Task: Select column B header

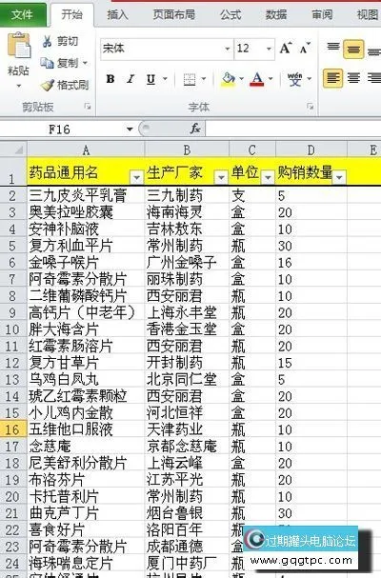Action: pos(187,149)
